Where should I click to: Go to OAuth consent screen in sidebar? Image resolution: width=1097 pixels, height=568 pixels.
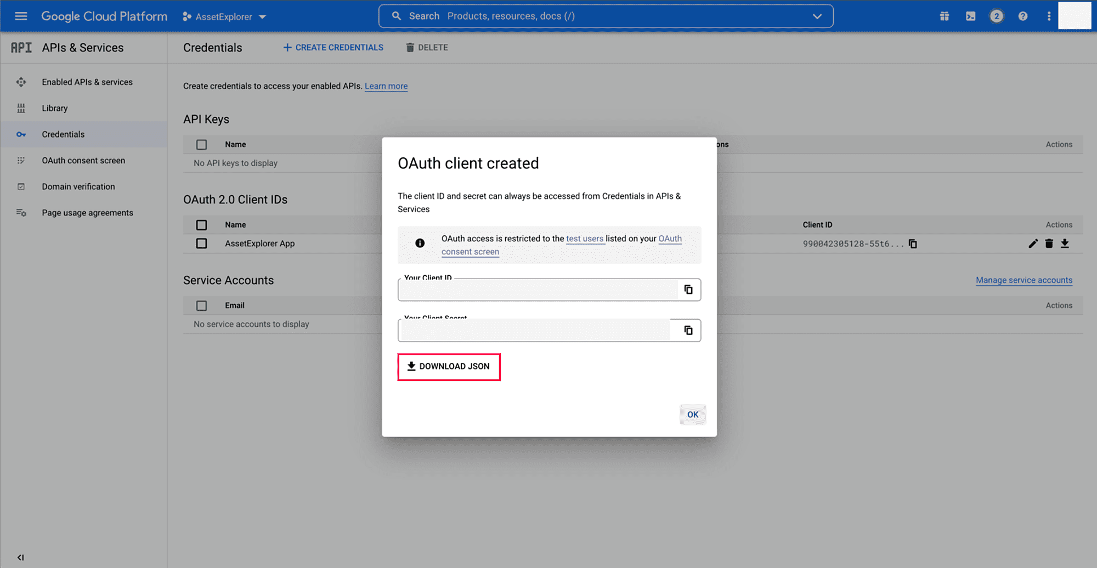[83, 161]
